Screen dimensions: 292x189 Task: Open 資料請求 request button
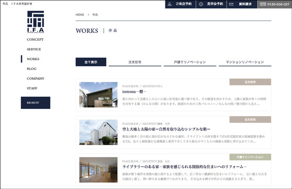(x=242, y=4)
